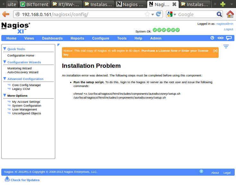Open Configuration Home in sidebar

[21, 55]
